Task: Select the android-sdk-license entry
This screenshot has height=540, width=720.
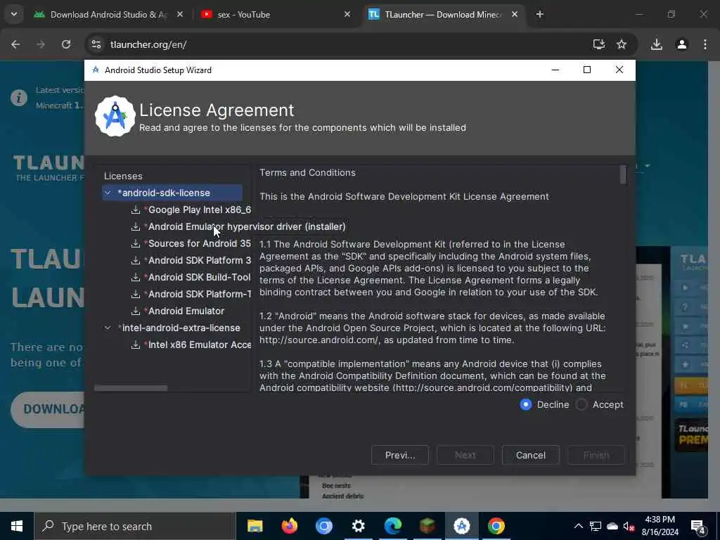Action: (172, 193)
